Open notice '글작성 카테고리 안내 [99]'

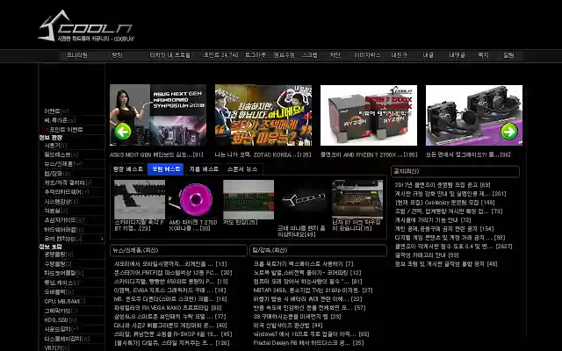427,255
